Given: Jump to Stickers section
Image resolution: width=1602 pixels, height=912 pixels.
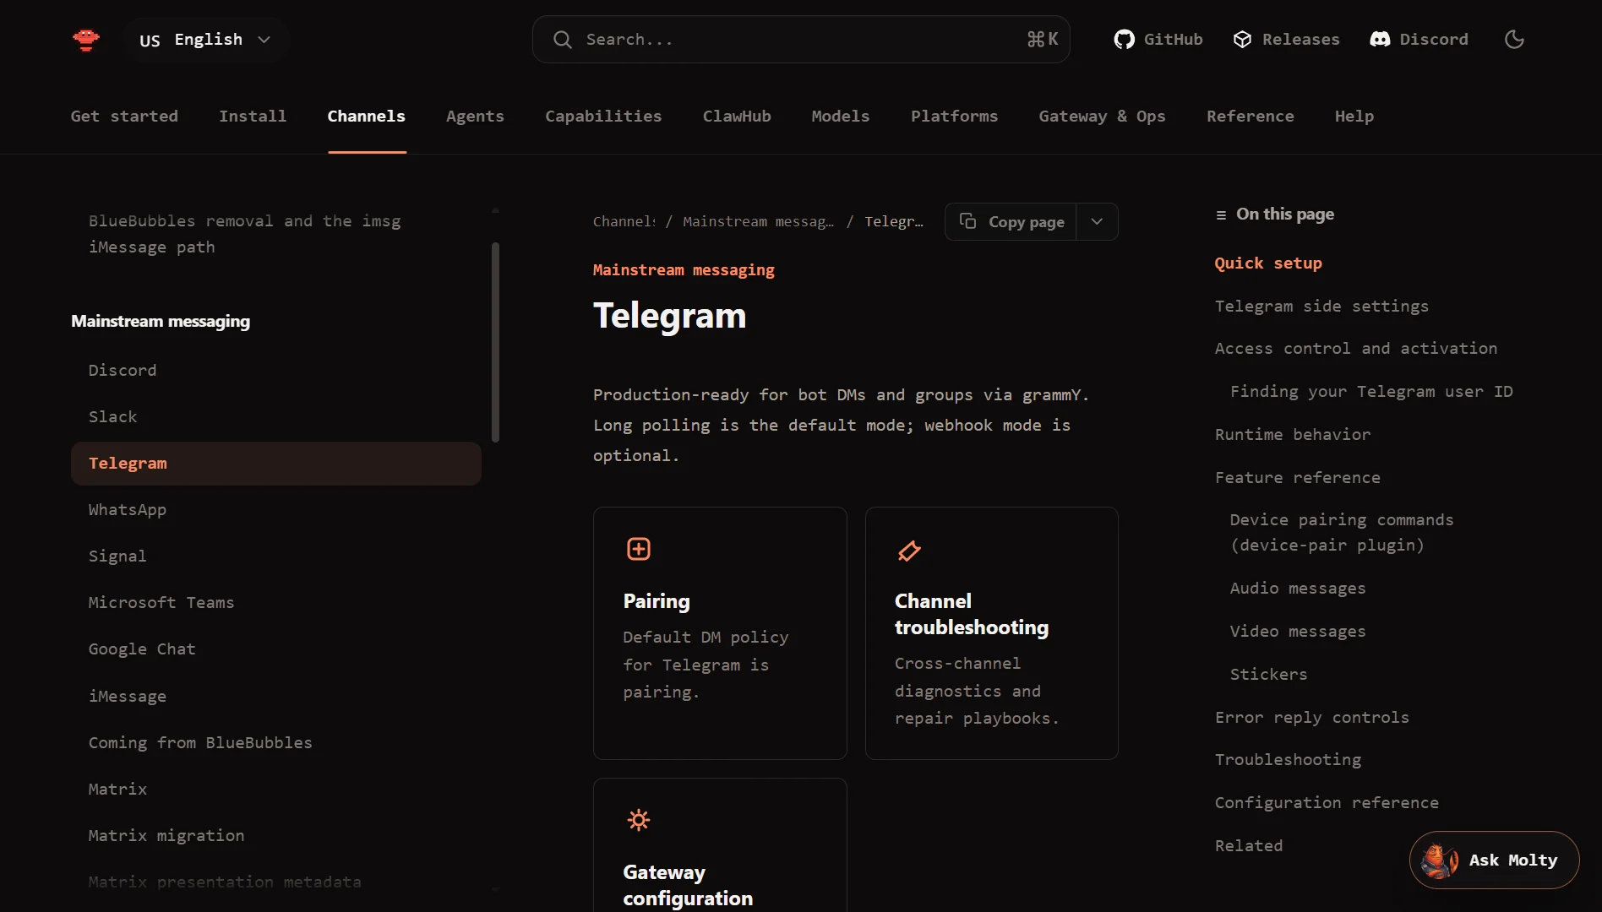Looking at the screenshot, I should click(1269, 675).
